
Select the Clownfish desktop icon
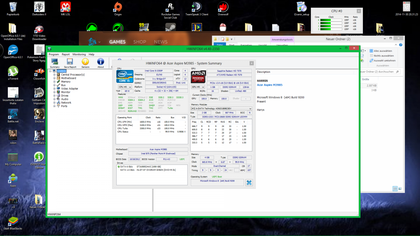coord(39,73)
